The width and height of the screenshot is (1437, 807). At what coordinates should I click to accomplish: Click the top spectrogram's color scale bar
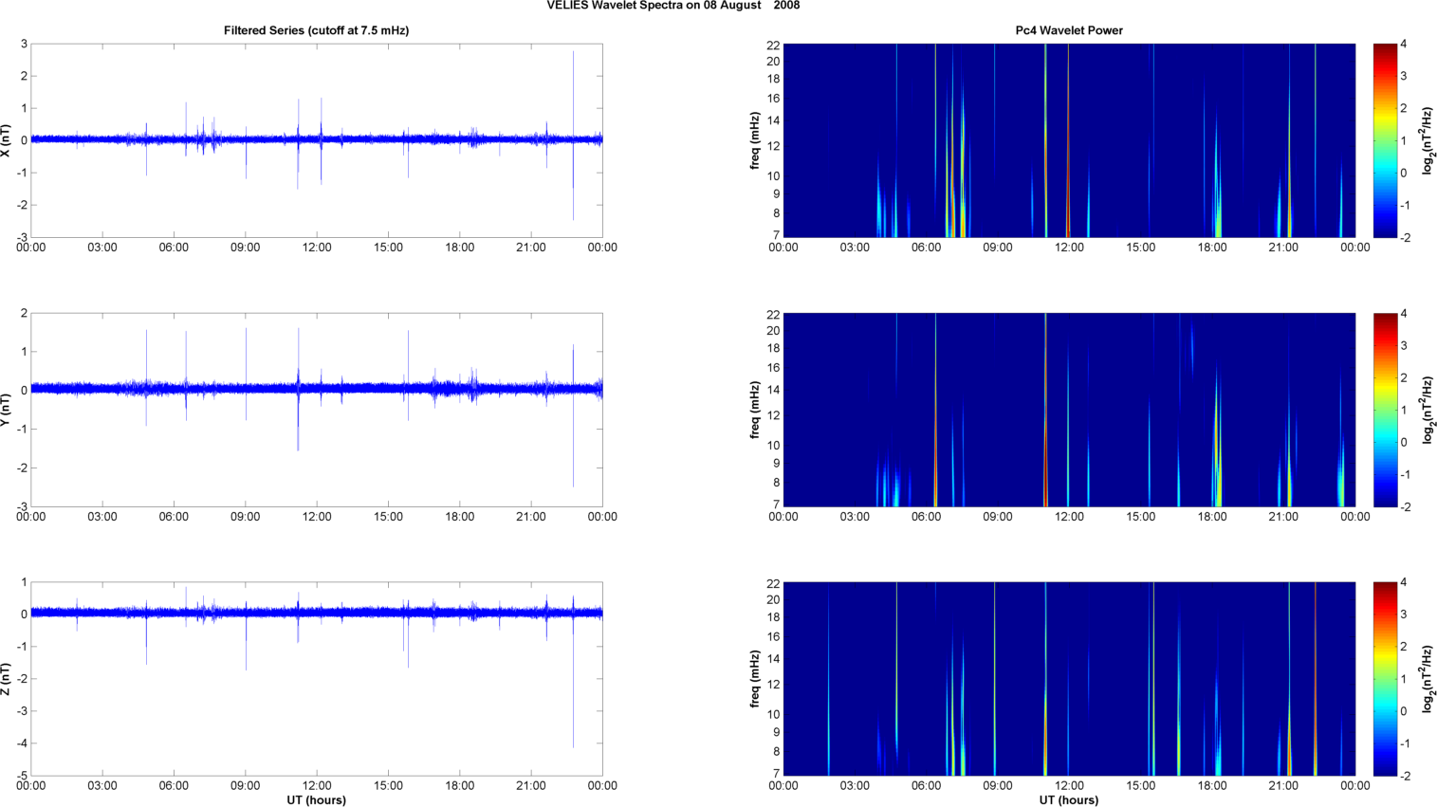[x=1385, y=140]
